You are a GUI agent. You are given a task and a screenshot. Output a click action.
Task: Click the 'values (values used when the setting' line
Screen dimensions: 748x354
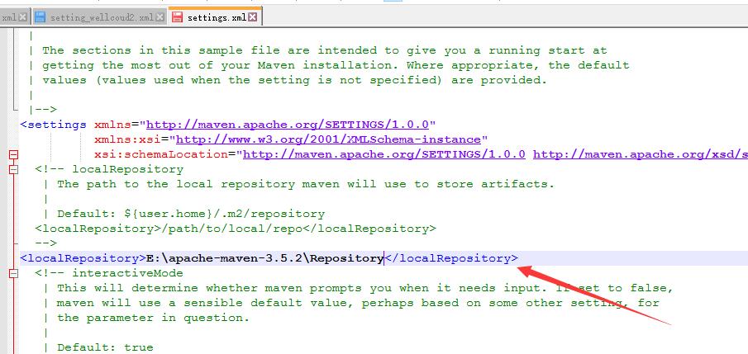[288, 80]
